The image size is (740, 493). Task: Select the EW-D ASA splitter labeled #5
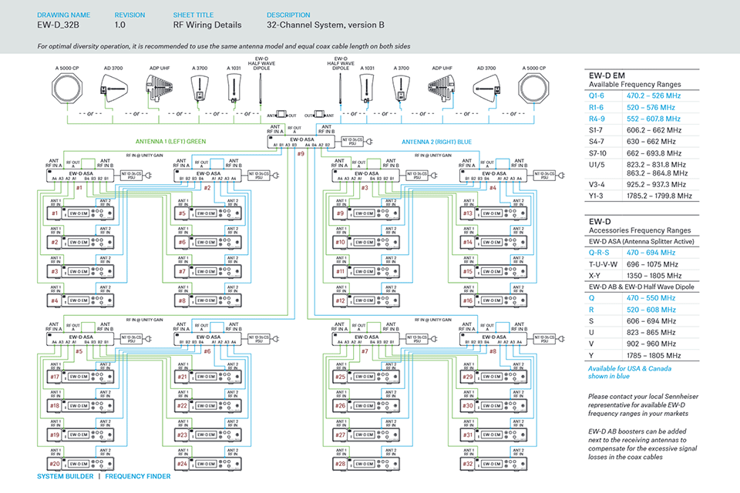click(80, 339)
